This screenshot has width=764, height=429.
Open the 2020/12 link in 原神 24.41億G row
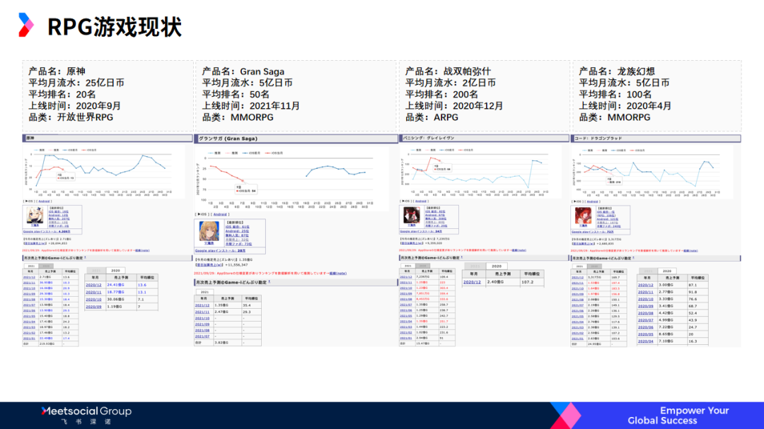coord(93,285)
